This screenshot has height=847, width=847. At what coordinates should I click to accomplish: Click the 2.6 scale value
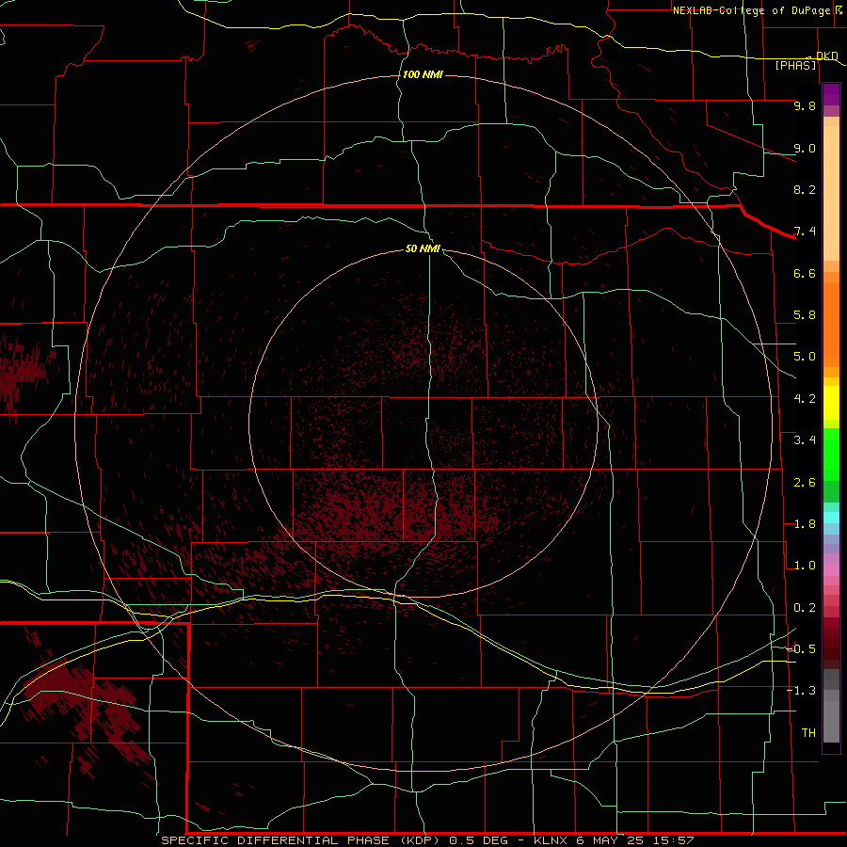[805, 483]
